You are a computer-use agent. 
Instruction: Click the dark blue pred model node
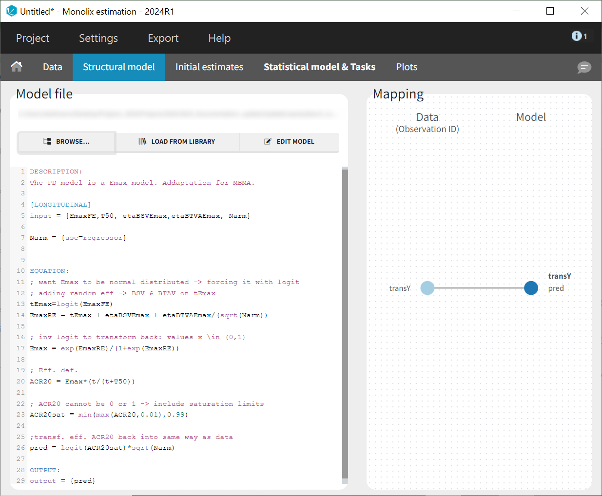[531, 288]
